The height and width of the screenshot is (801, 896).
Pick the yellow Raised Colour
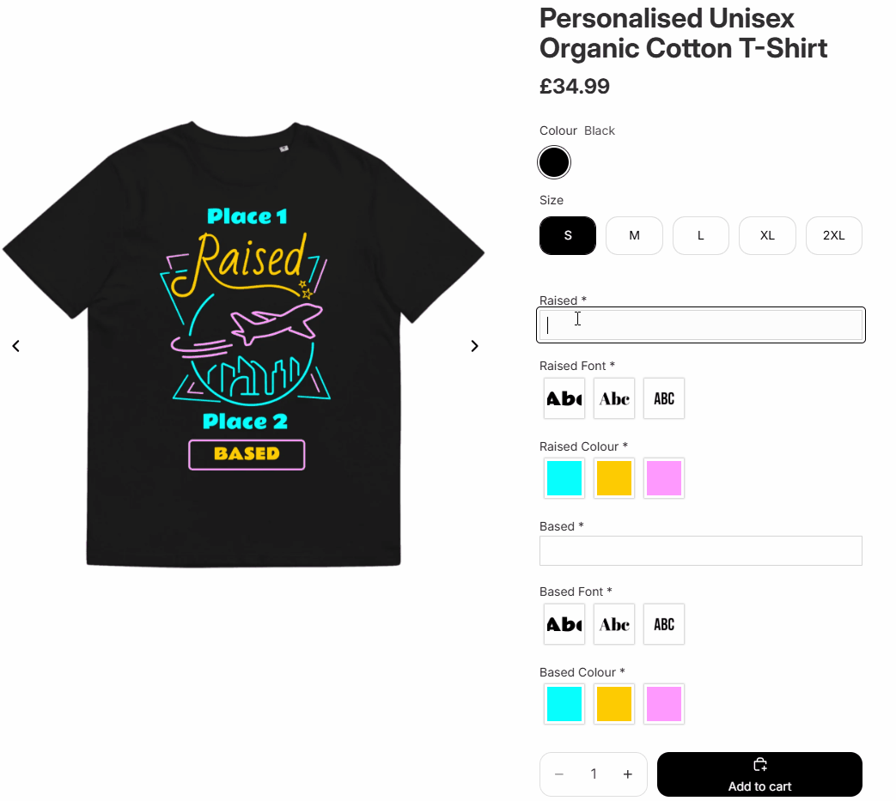pyautogui.click(x=613, y=478)
